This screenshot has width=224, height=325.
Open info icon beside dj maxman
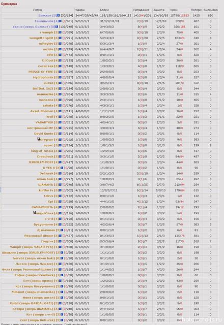click(62, 230)
